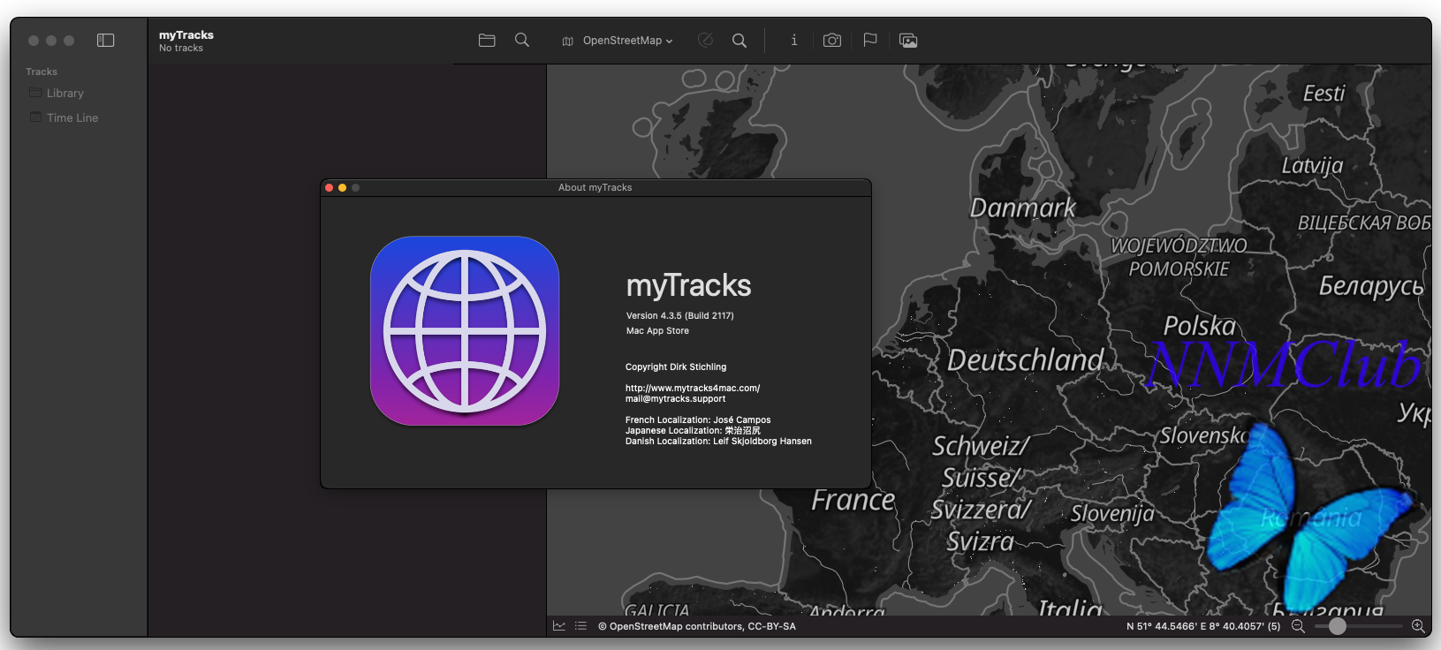
Task: Close the About myTracks window
Action: click(x=330, y=188)
